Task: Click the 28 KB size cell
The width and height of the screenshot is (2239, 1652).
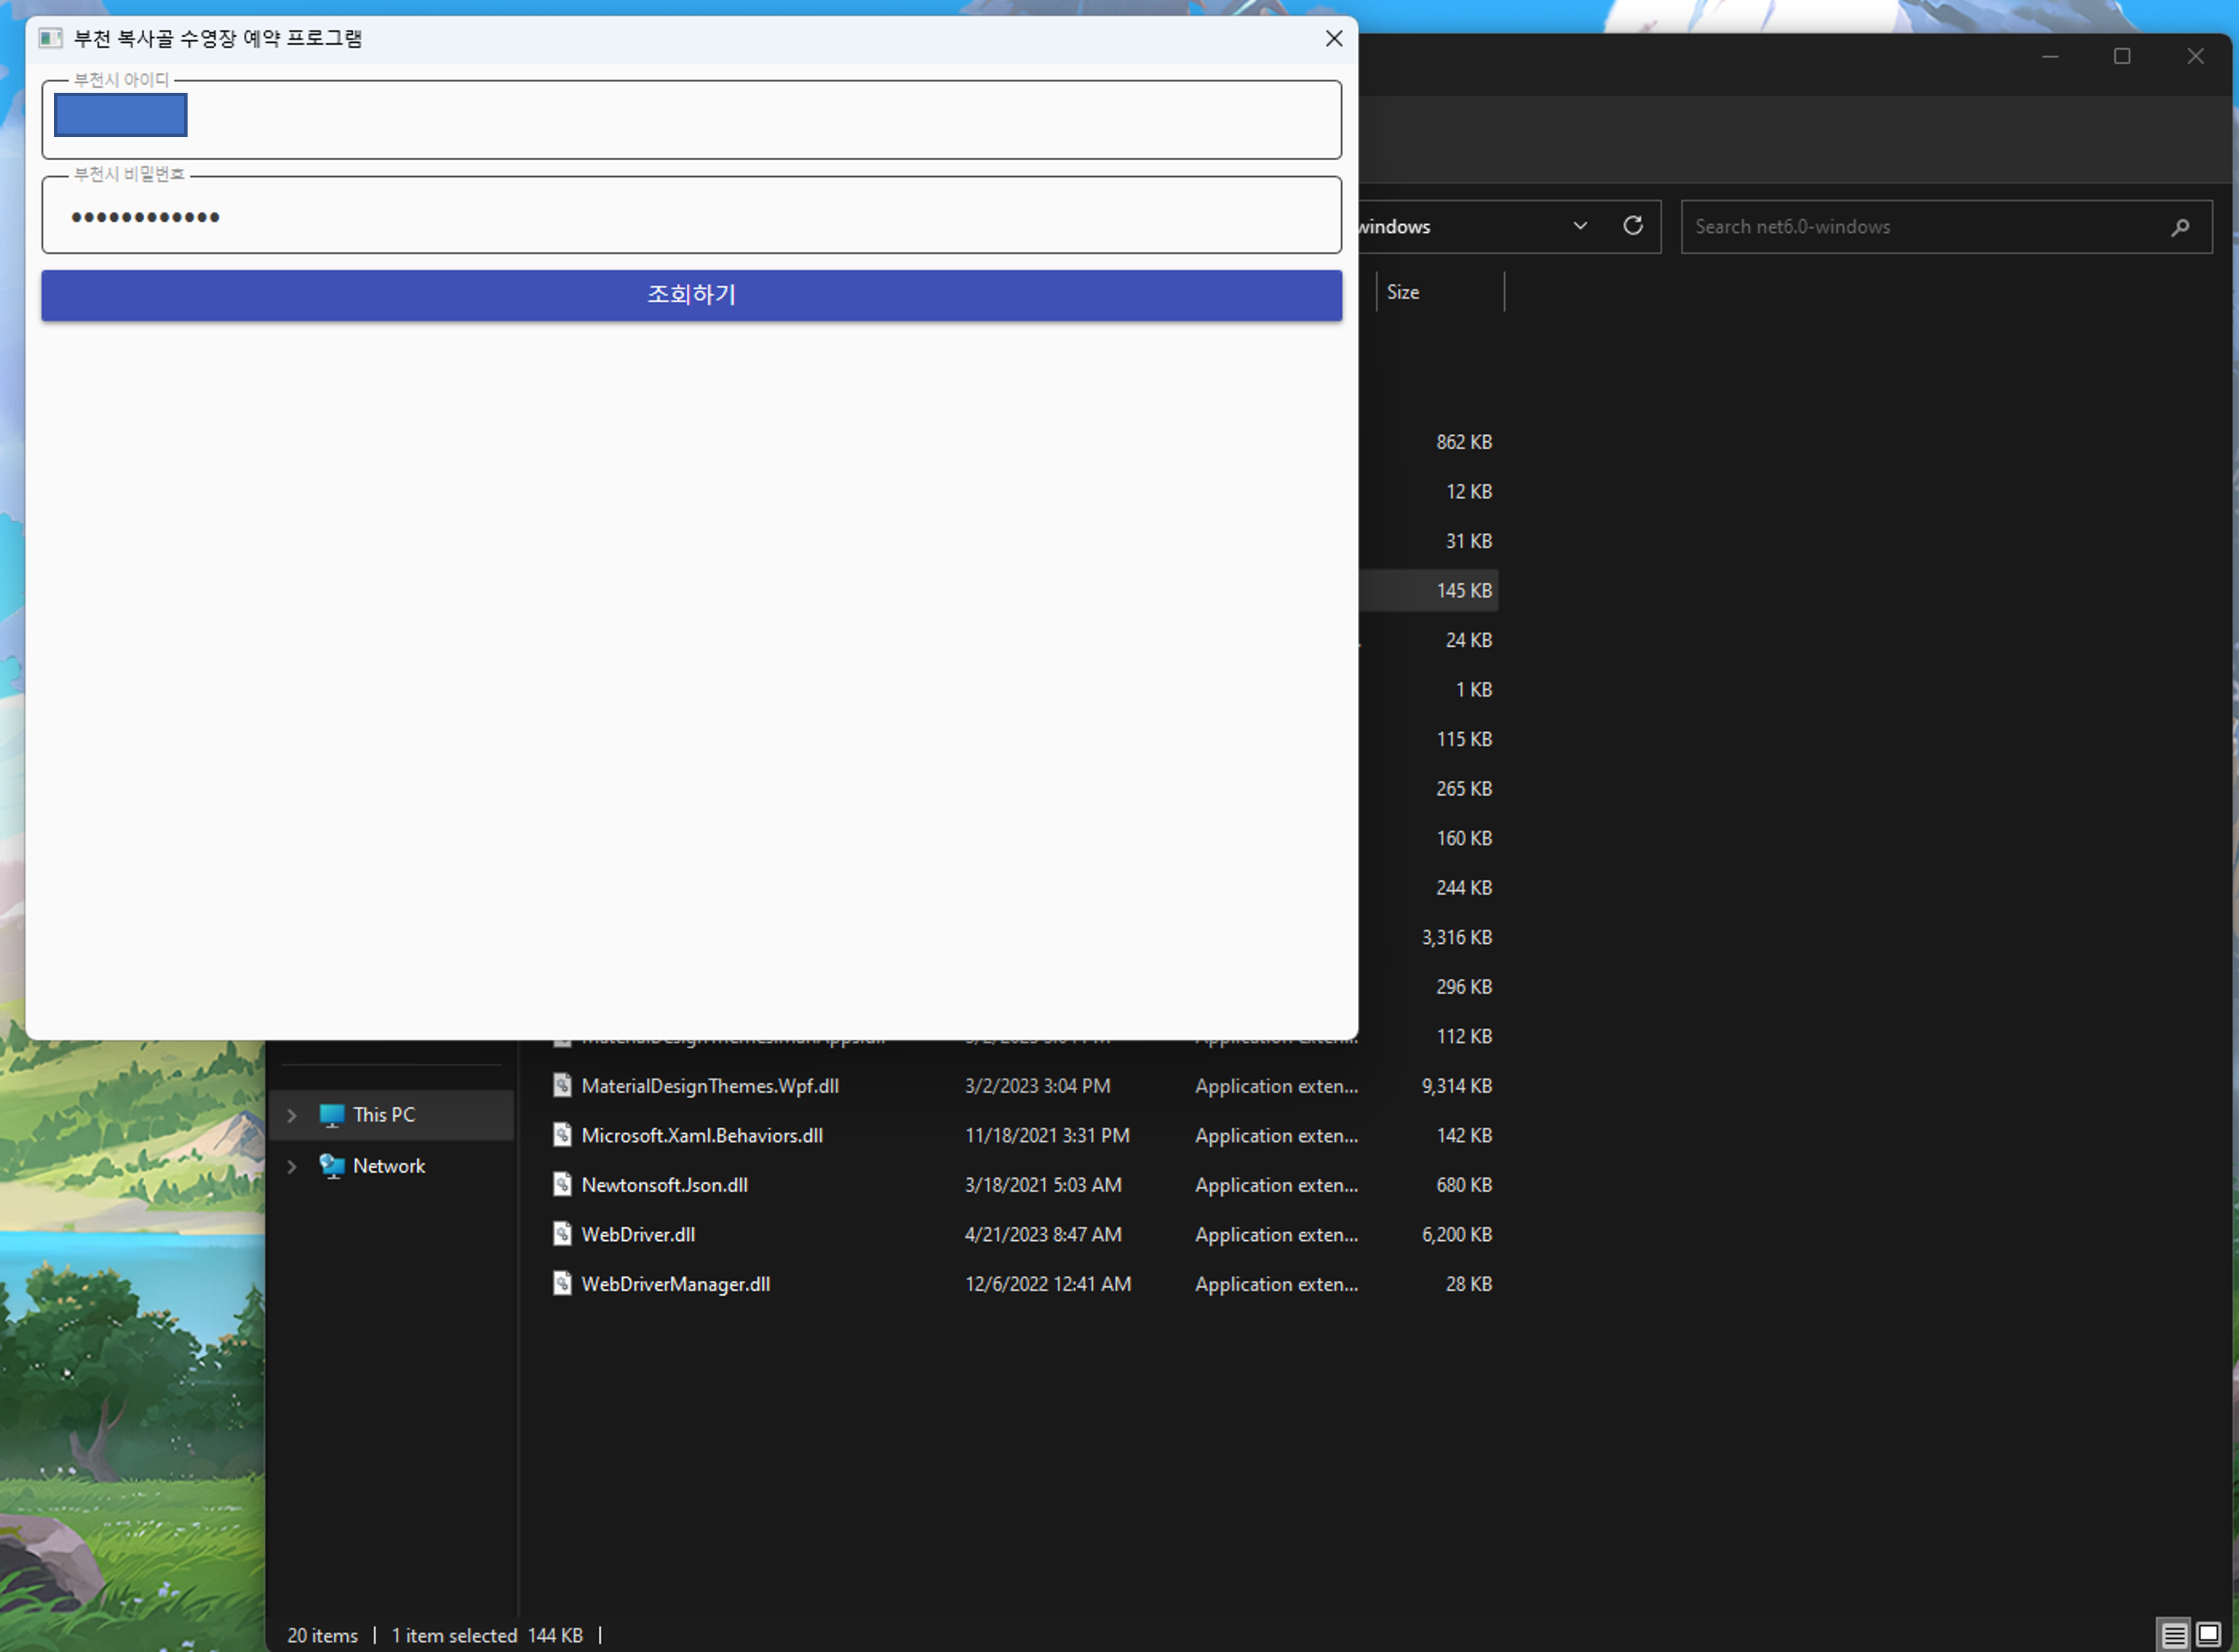Action: click(x=1468, y=1284)
